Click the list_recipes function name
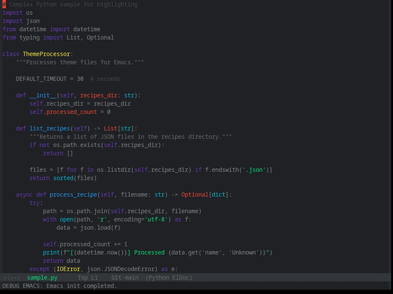393x294 pixels. (x=50, y=128)
